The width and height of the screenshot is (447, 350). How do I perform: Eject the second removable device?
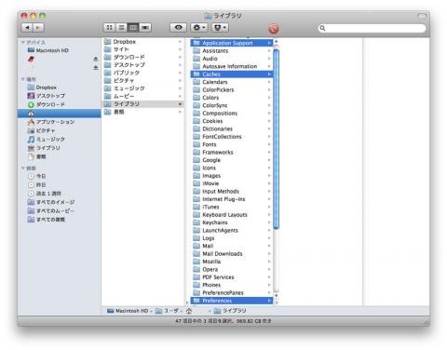coord(96,67)
